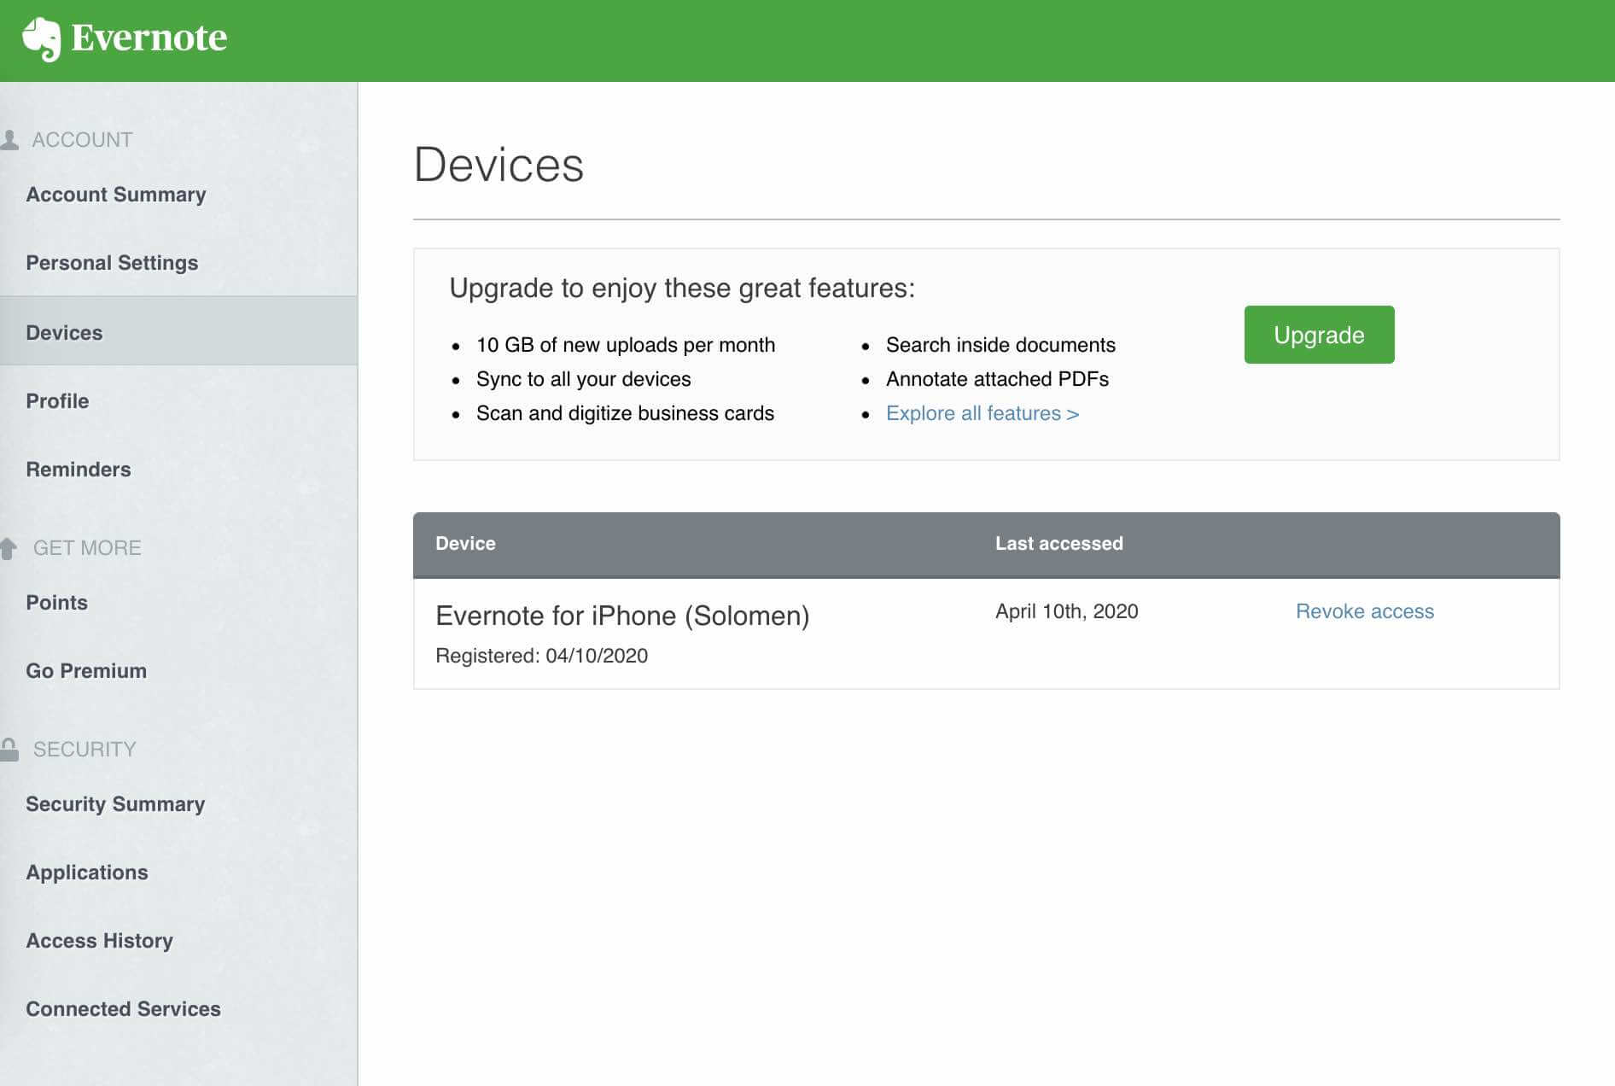1615x1086 pixels.
Task: Open Go Premium page
Action: [86, 671]
